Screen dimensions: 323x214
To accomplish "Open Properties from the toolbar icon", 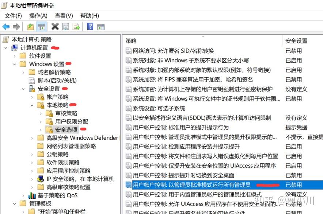I will coord(65,26).
